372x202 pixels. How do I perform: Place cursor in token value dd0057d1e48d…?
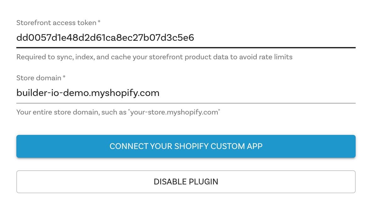[105, 38]
